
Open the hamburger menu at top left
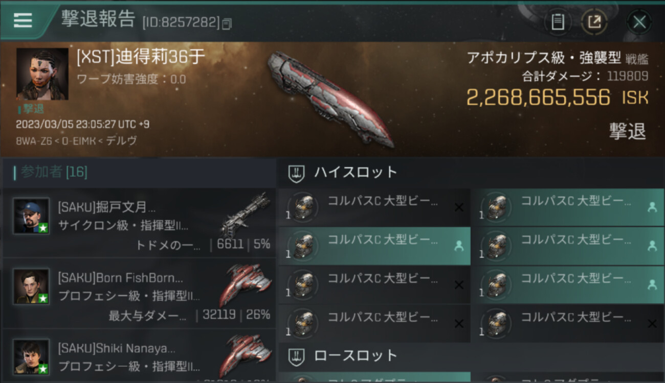(23, 20)
